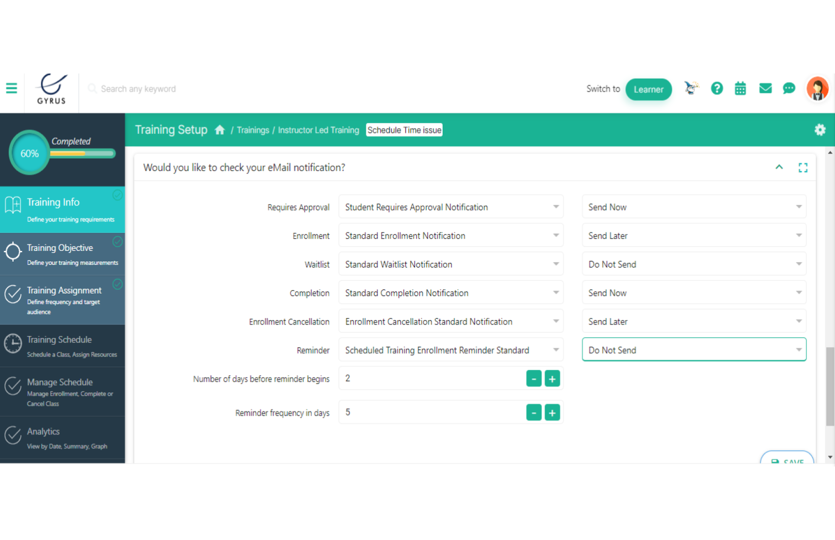This screenshot has height=540, width=835.
Task: Open the hummingbird announcements icon
Action: [691, 88]
